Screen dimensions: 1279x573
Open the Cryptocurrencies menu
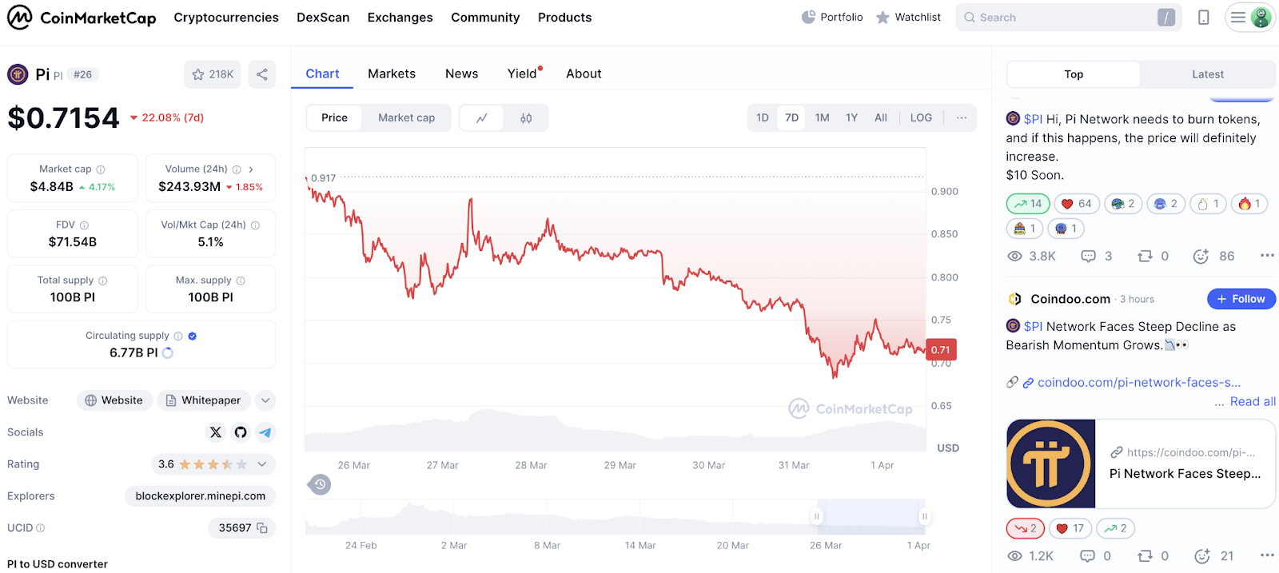click(x=226, y=17)
